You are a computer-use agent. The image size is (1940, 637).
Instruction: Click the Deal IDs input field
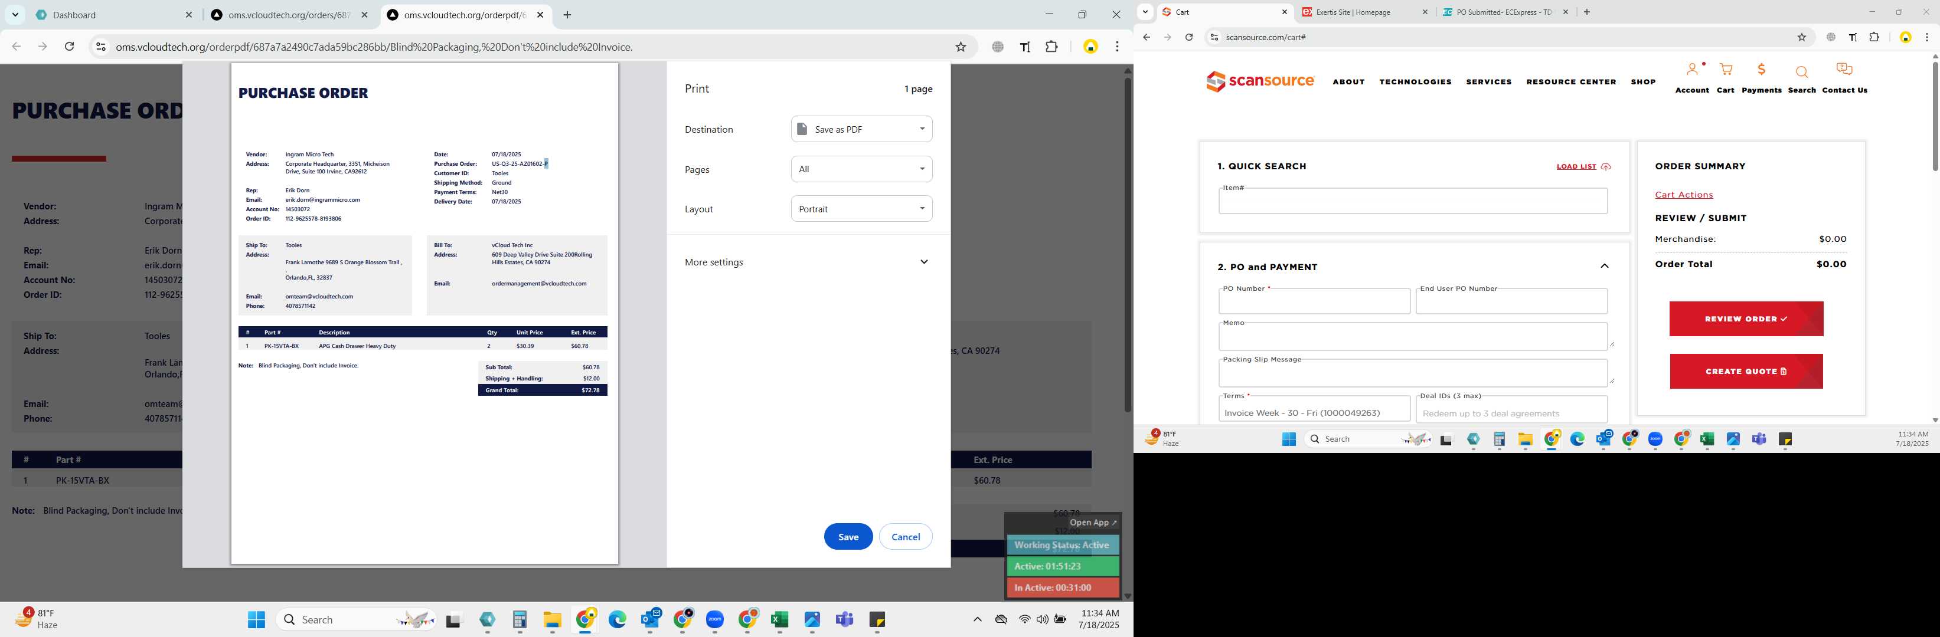click(x=1511, y=409)
